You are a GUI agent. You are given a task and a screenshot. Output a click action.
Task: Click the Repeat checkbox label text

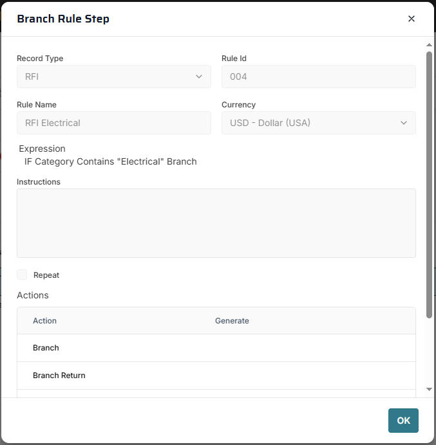pos(46,275)
